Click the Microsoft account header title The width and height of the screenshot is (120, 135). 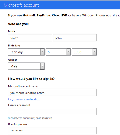pos(21,5)
